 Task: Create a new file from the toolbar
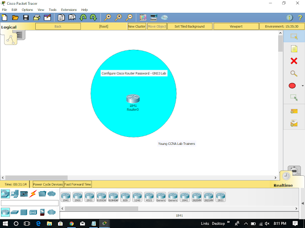(4, 18)
